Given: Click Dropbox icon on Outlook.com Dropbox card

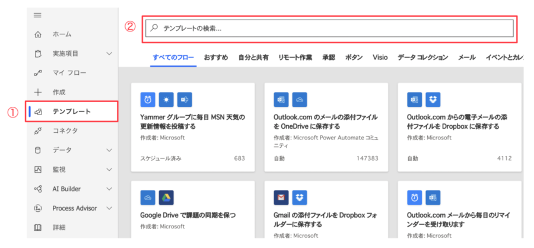Looking at the screenshot, I should (433, 100).
